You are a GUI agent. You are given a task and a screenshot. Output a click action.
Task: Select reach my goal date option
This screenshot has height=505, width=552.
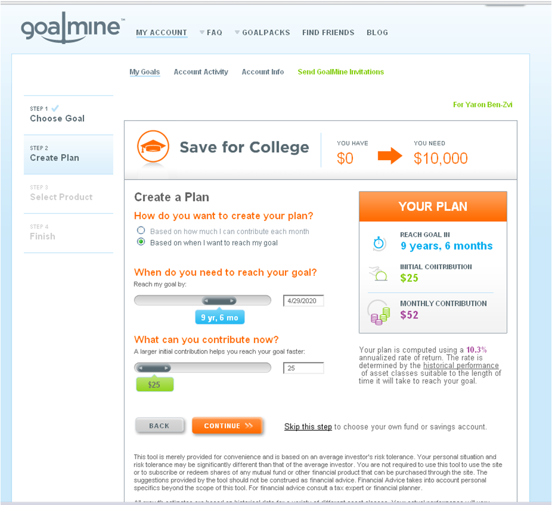tap(141, 242)
